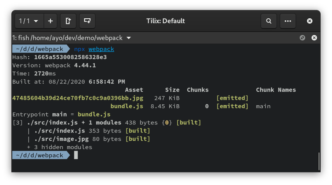The height and width of the screenshot is (185, 332).
Task: Click the 'npx' command text
Action: (79, 49)
